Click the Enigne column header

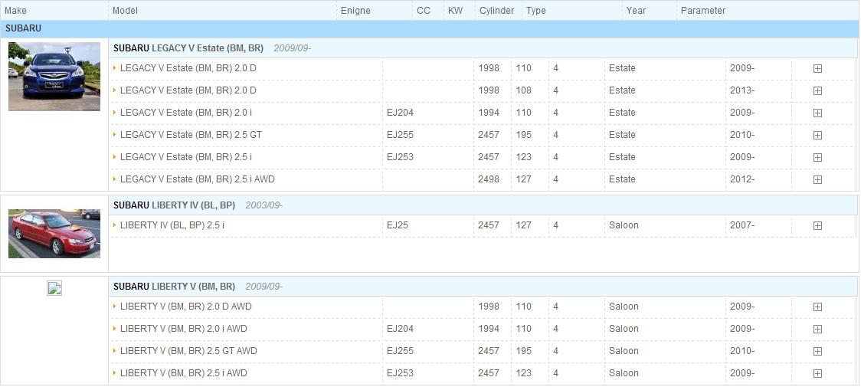355,11
